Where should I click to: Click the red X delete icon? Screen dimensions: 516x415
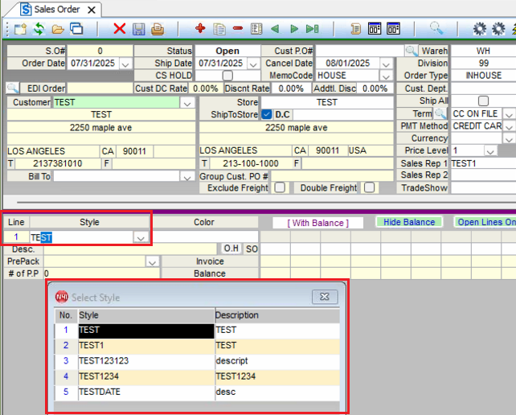coord(120,29)
